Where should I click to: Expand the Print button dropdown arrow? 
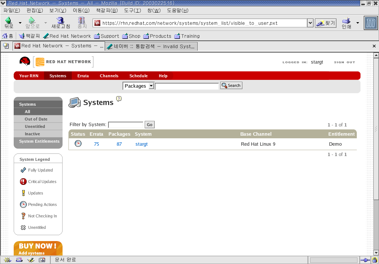358,23
